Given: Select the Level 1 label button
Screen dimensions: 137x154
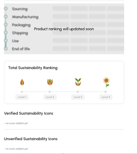Looking at the screenshot, I should pos(22,97).
